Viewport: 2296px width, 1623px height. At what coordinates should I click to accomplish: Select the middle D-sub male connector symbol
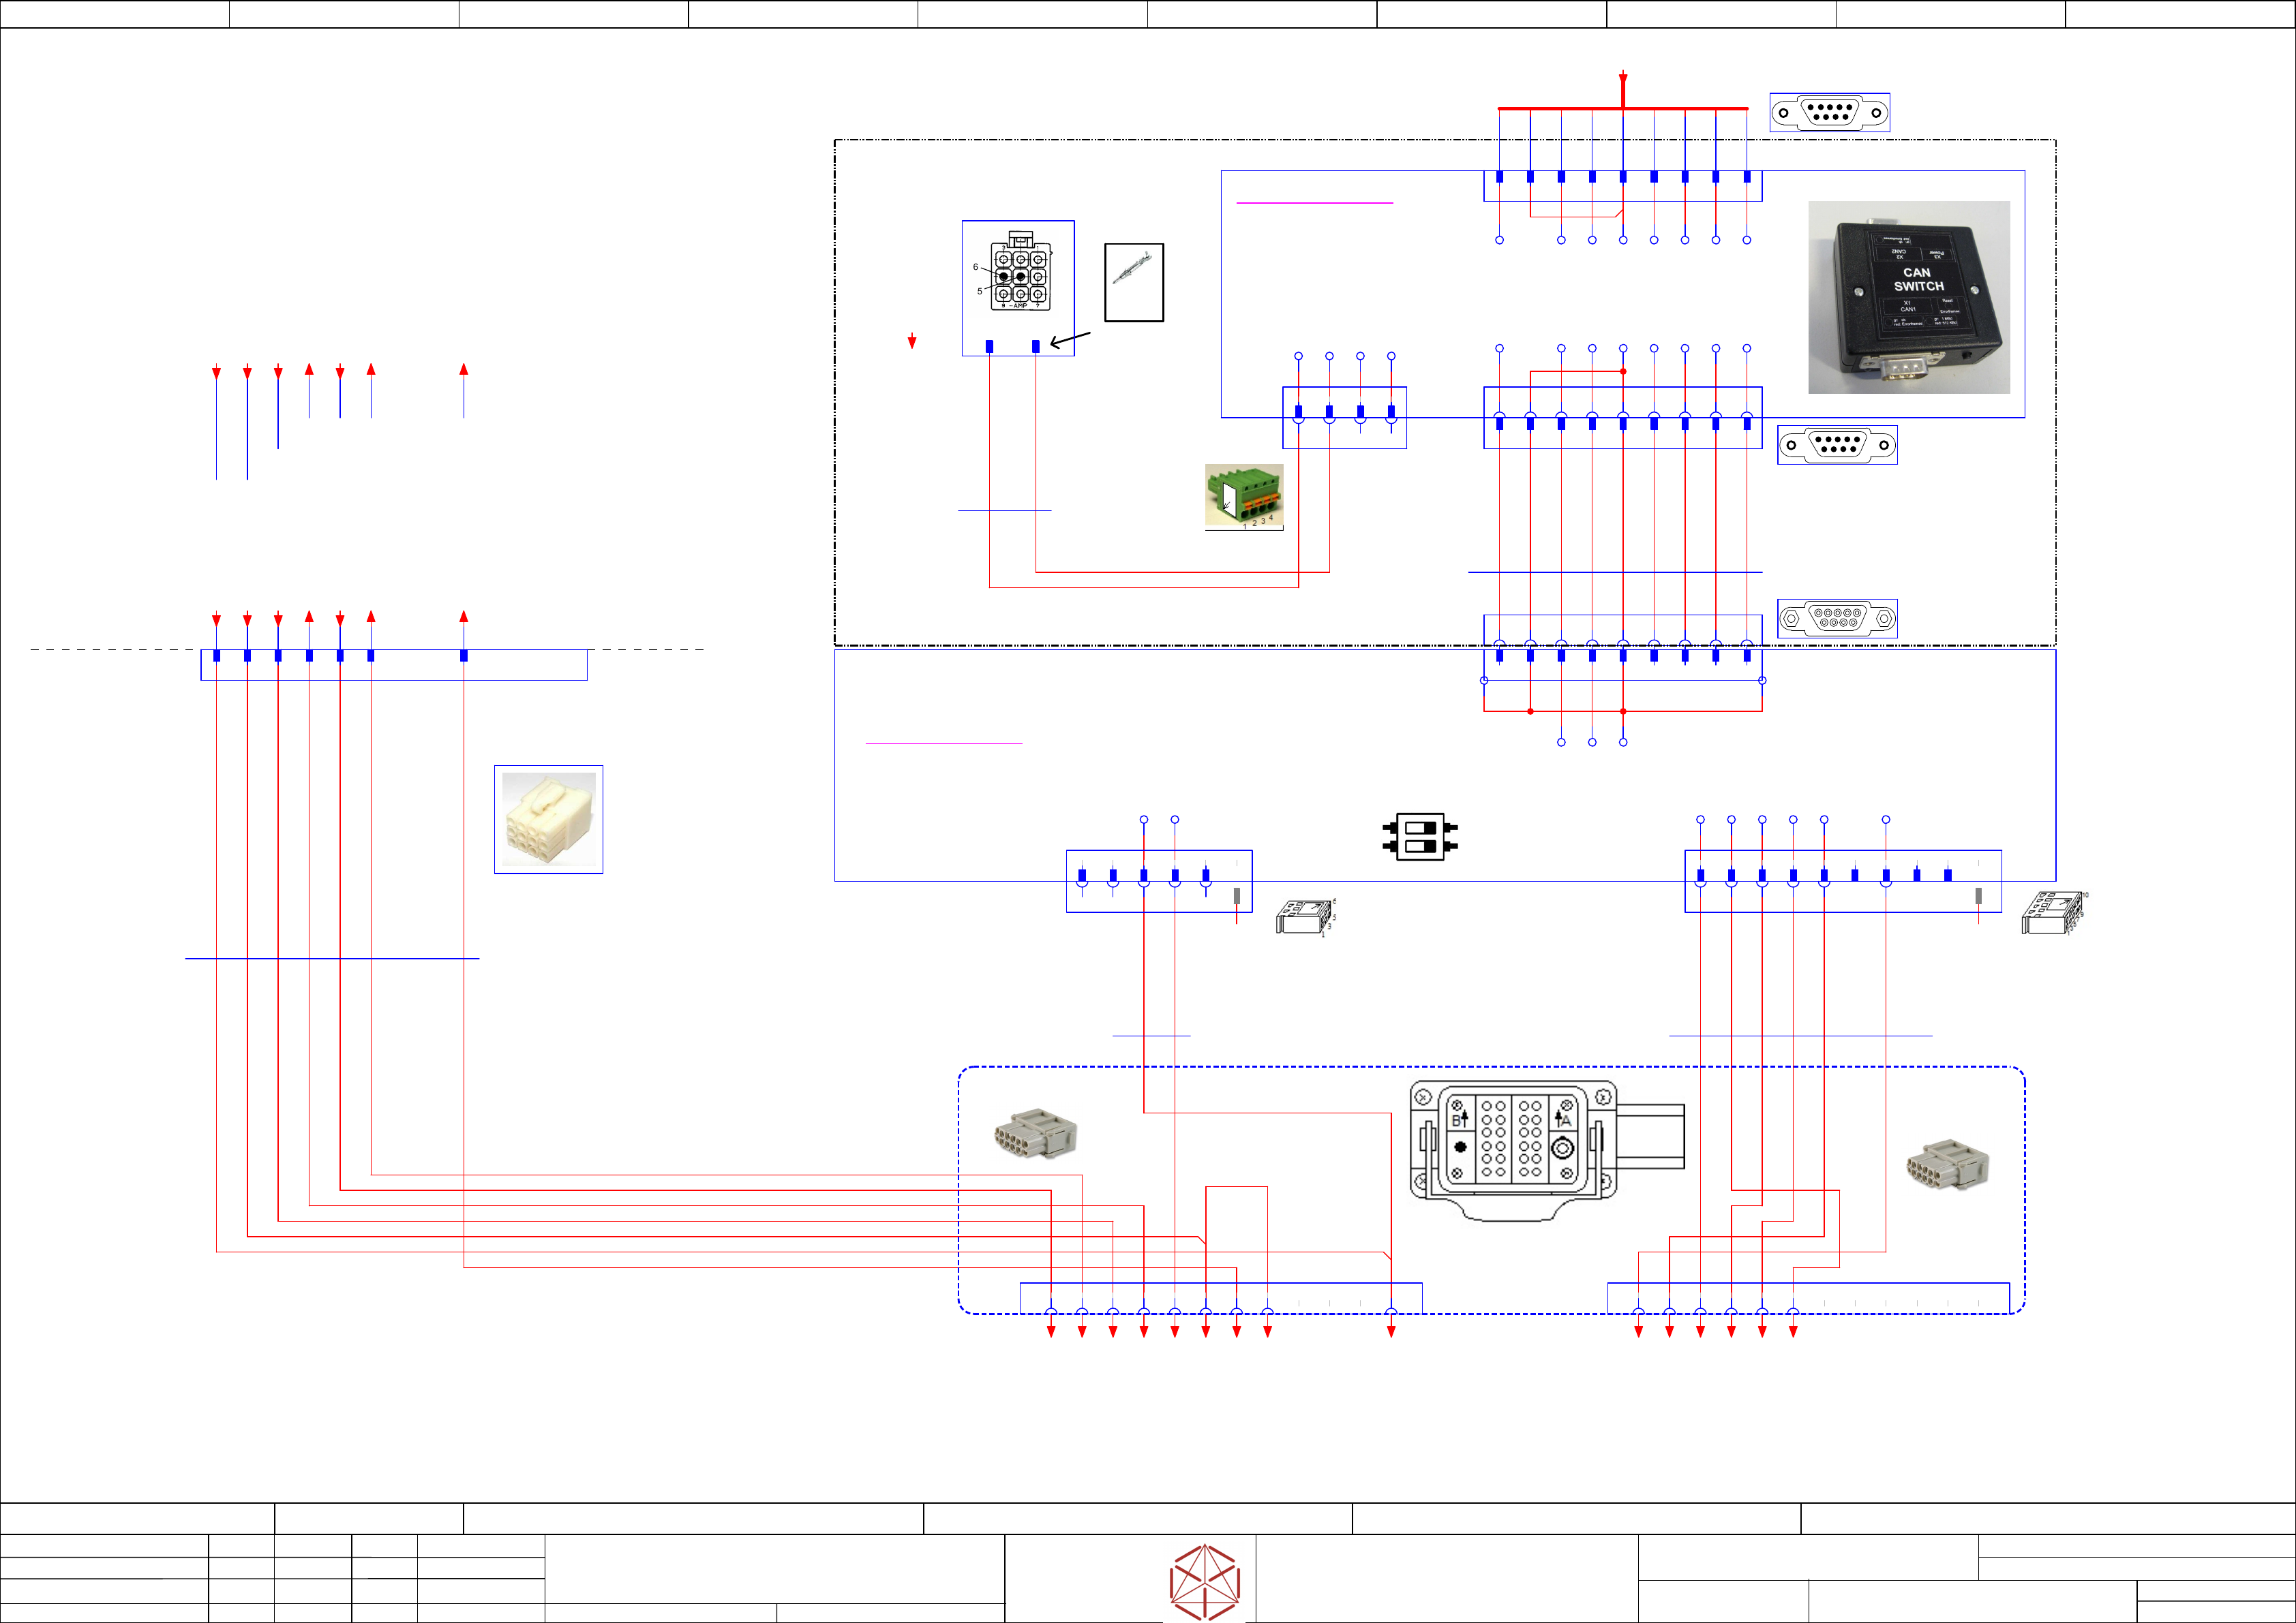pos(1837,445)
